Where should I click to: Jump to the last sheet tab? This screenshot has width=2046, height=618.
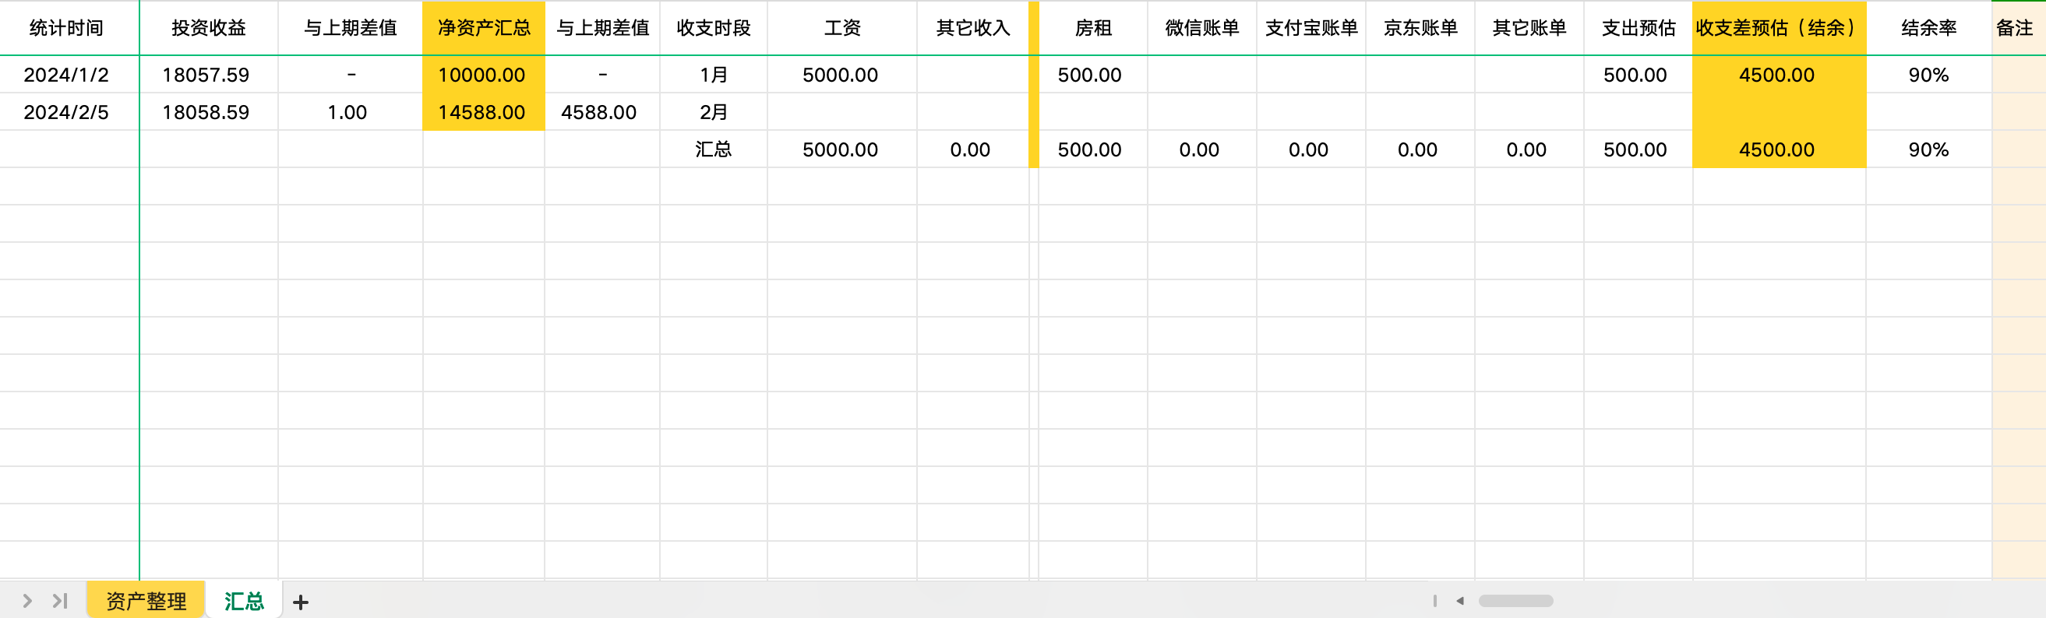click(60, 601)
